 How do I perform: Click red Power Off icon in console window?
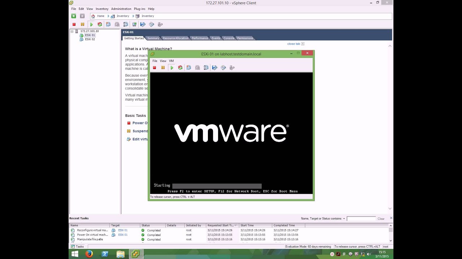(x=154, y=68)
